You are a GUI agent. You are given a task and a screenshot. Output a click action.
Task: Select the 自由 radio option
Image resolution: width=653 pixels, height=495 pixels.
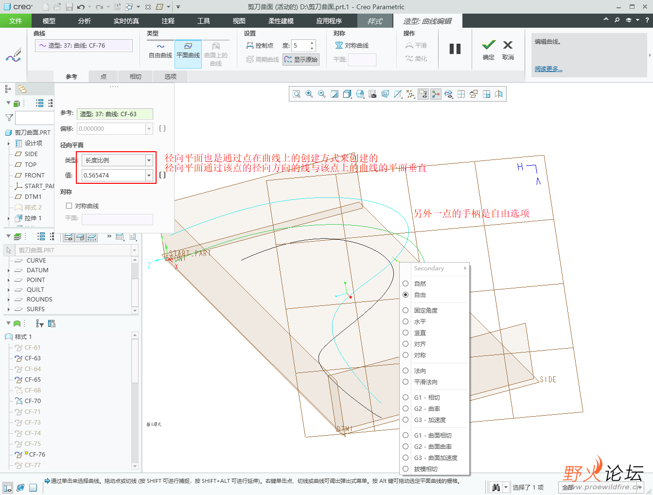(x=406, y=295)
